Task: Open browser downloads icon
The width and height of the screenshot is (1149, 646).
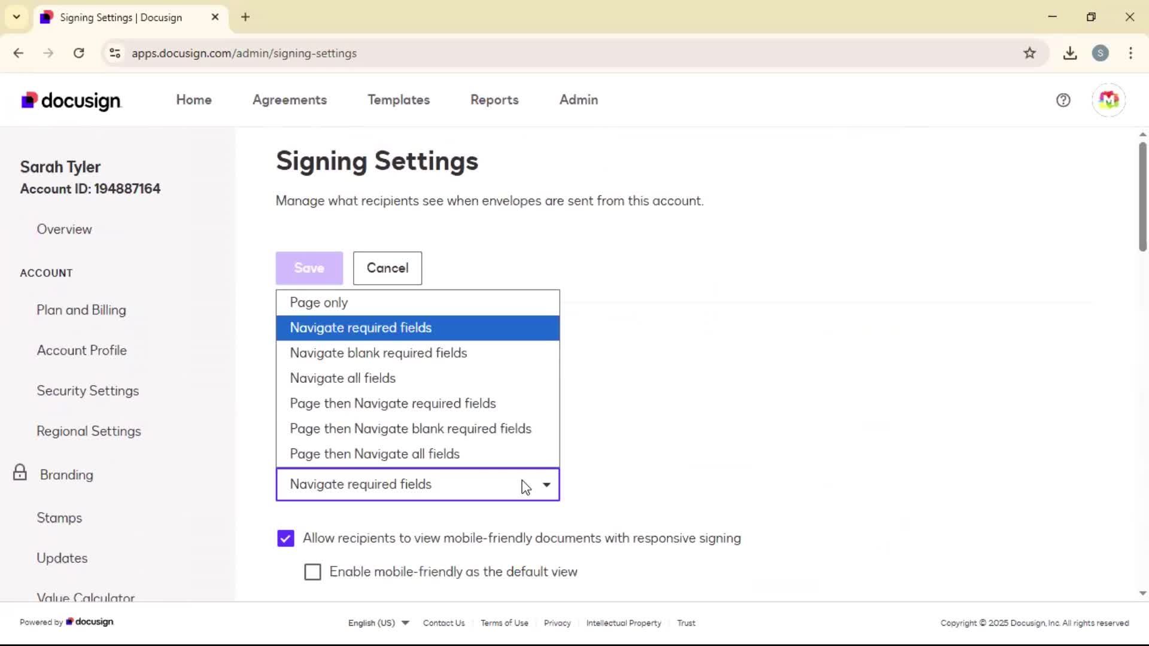Action: coord(1070,53)
